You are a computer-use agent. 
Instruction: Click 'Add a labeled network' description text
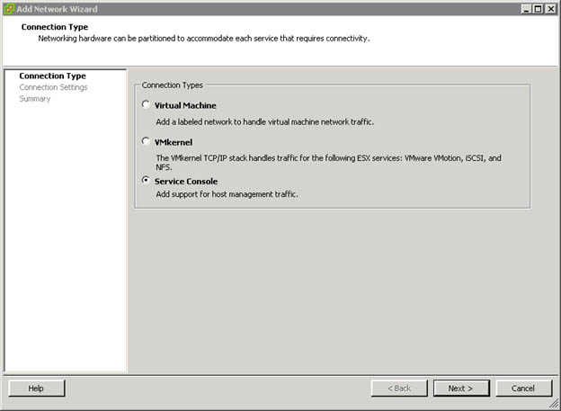pyautogui.click(x=264, y=121)
